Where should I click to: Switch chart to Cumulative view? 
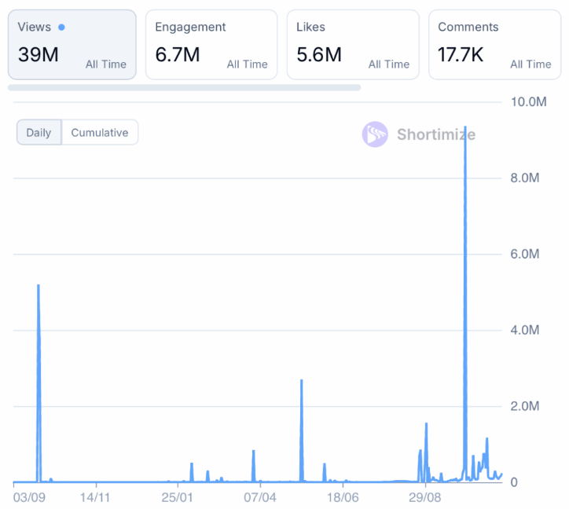point(100,133)
